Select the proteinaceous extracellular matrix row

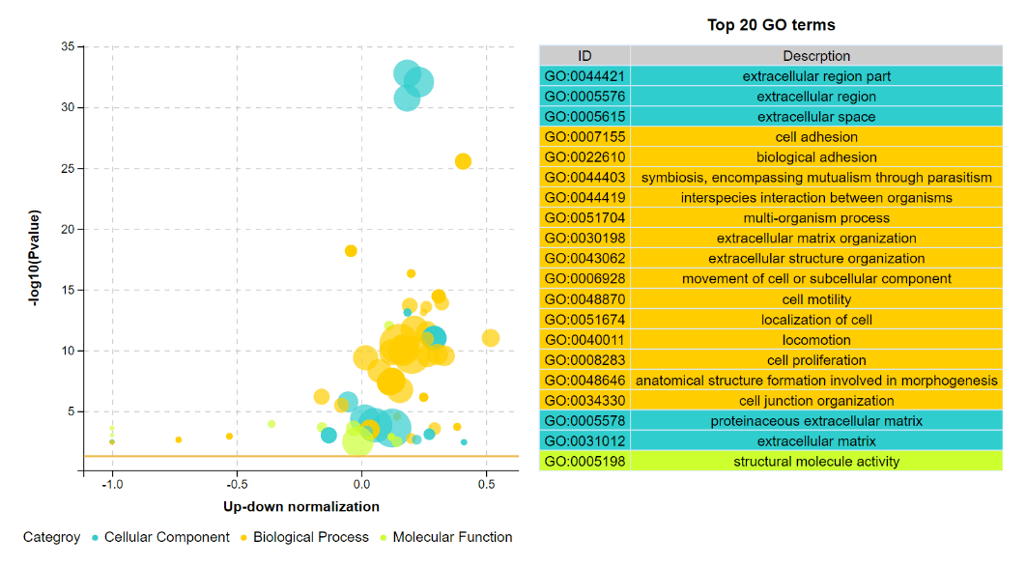[771, 421]
